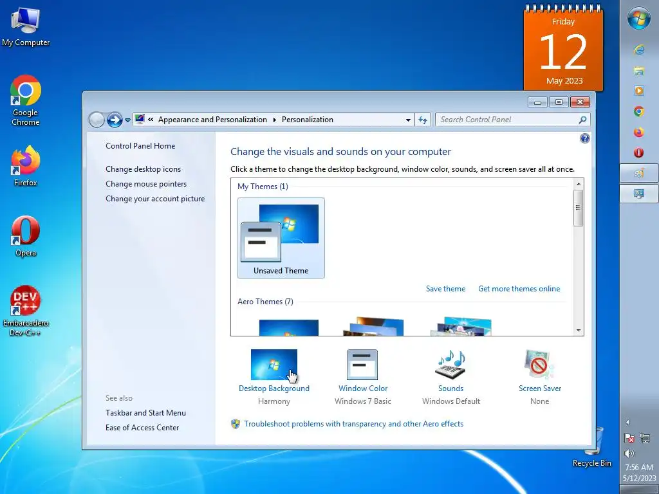
Task: Click Appearance and Personalization breadcrumb
Action: point(212,120)
